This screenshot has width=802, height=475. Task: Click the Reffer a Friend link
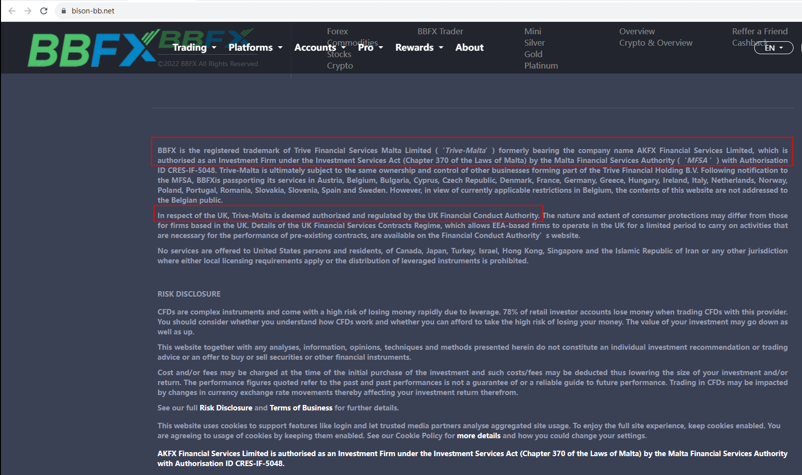(x=760, y=31)
